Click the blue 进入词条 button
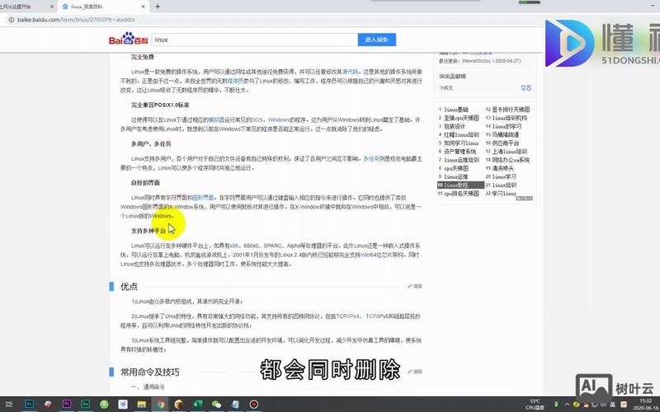 pos(377,40)
